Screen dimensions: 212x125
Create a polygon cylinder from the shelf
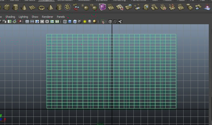click(15, 7)
